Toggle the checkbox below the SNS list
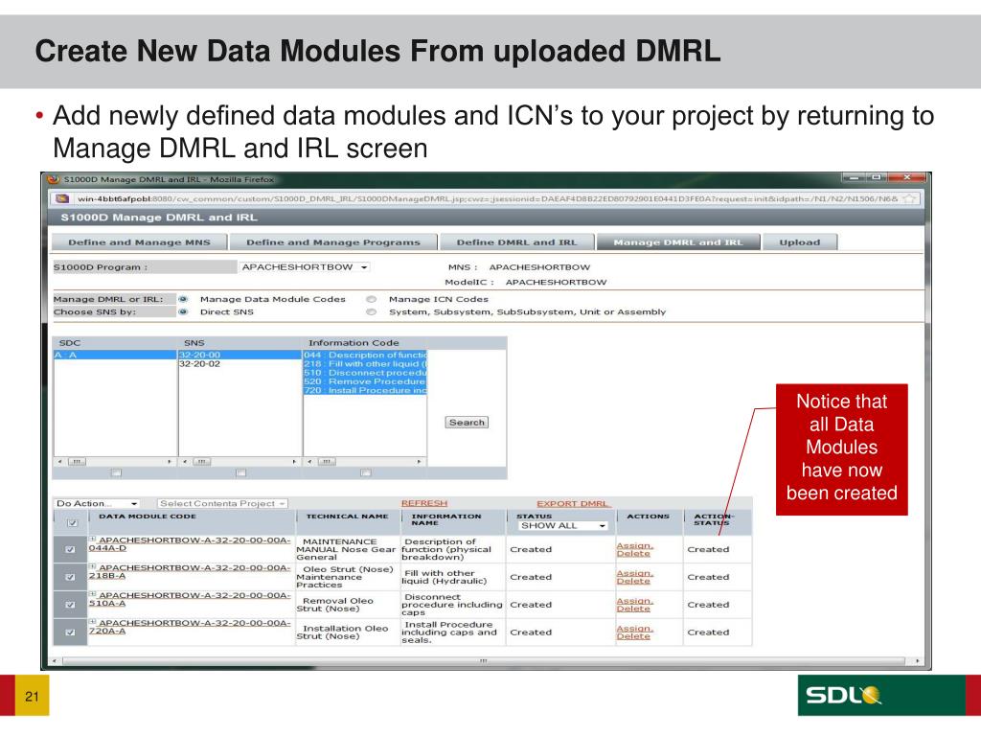The height and width of the screenshot is (736, 981). tap(240, 472)
